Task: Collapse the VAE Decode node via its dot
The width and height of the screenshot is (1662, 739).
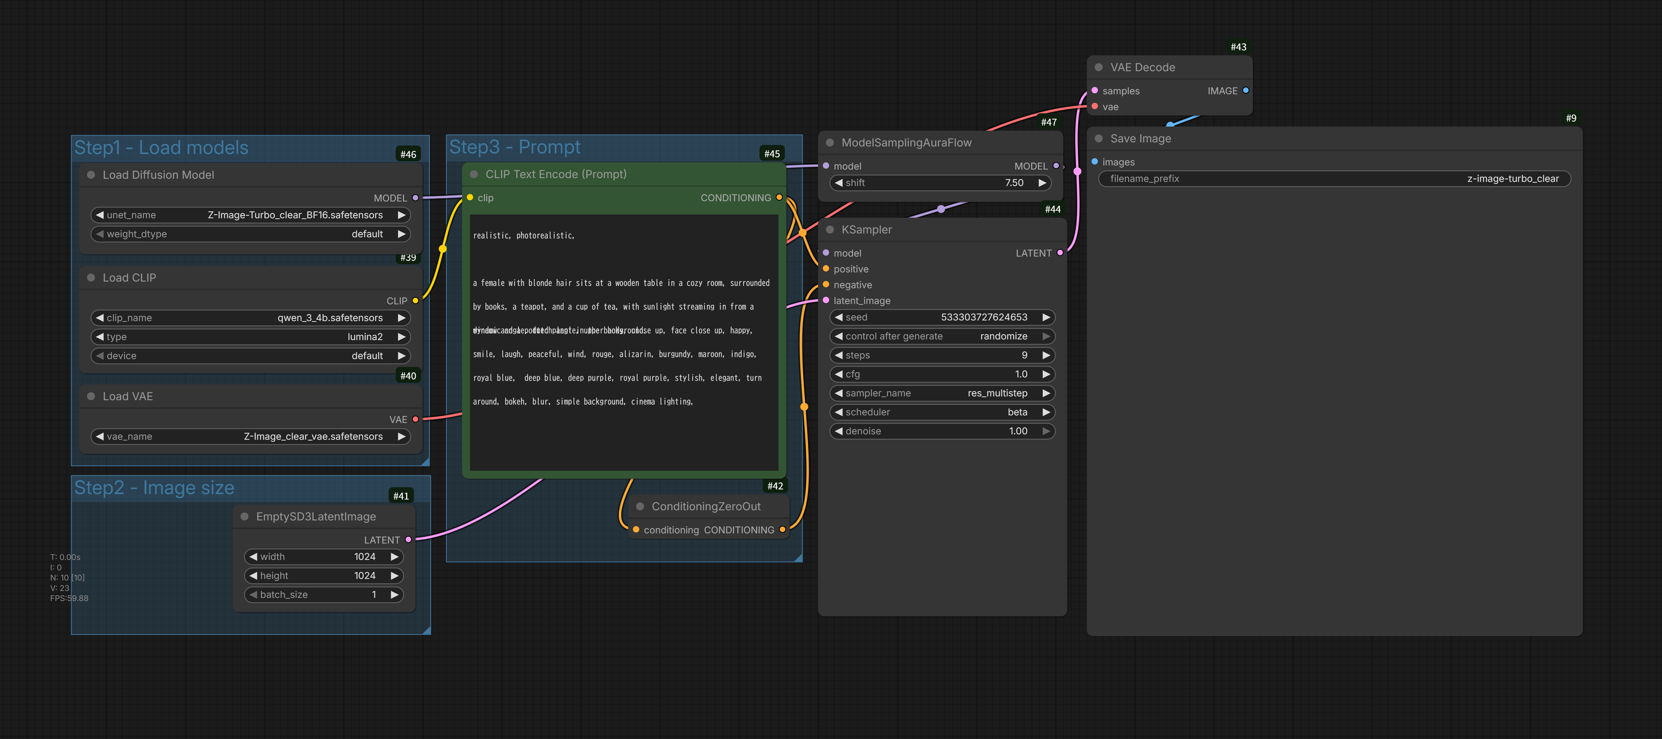Action: [x=1099, y=67]
